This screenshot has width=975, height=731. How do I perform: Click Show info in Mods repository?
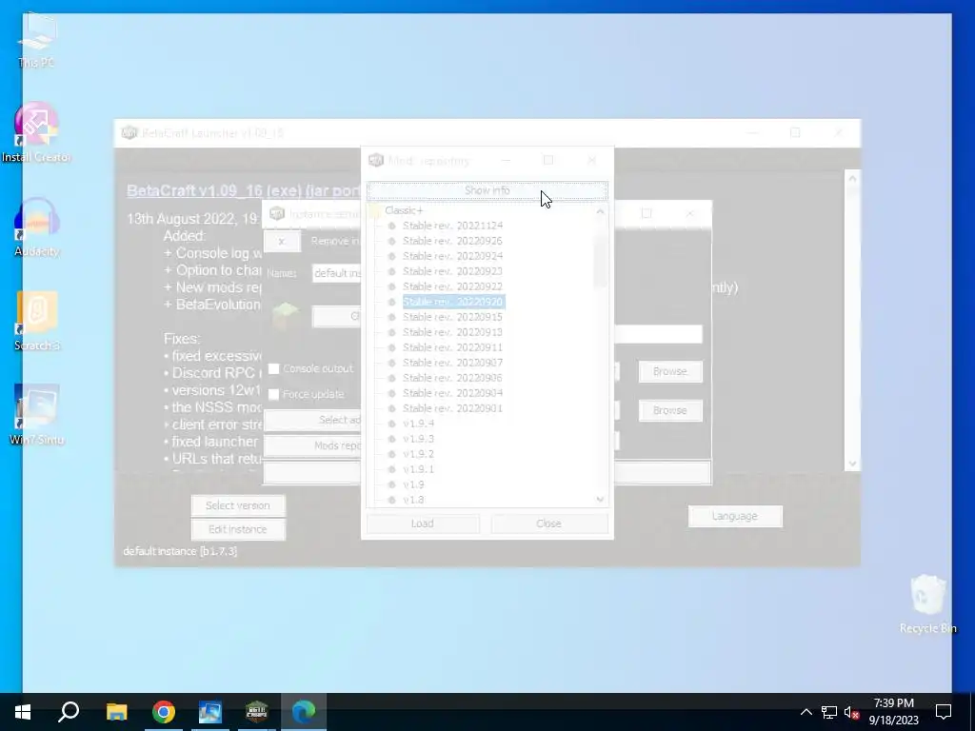coord(487,190)
